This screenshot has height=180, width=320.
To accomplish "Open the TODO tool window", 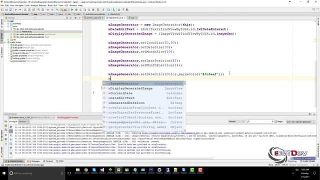I will (x=60, y=161).
